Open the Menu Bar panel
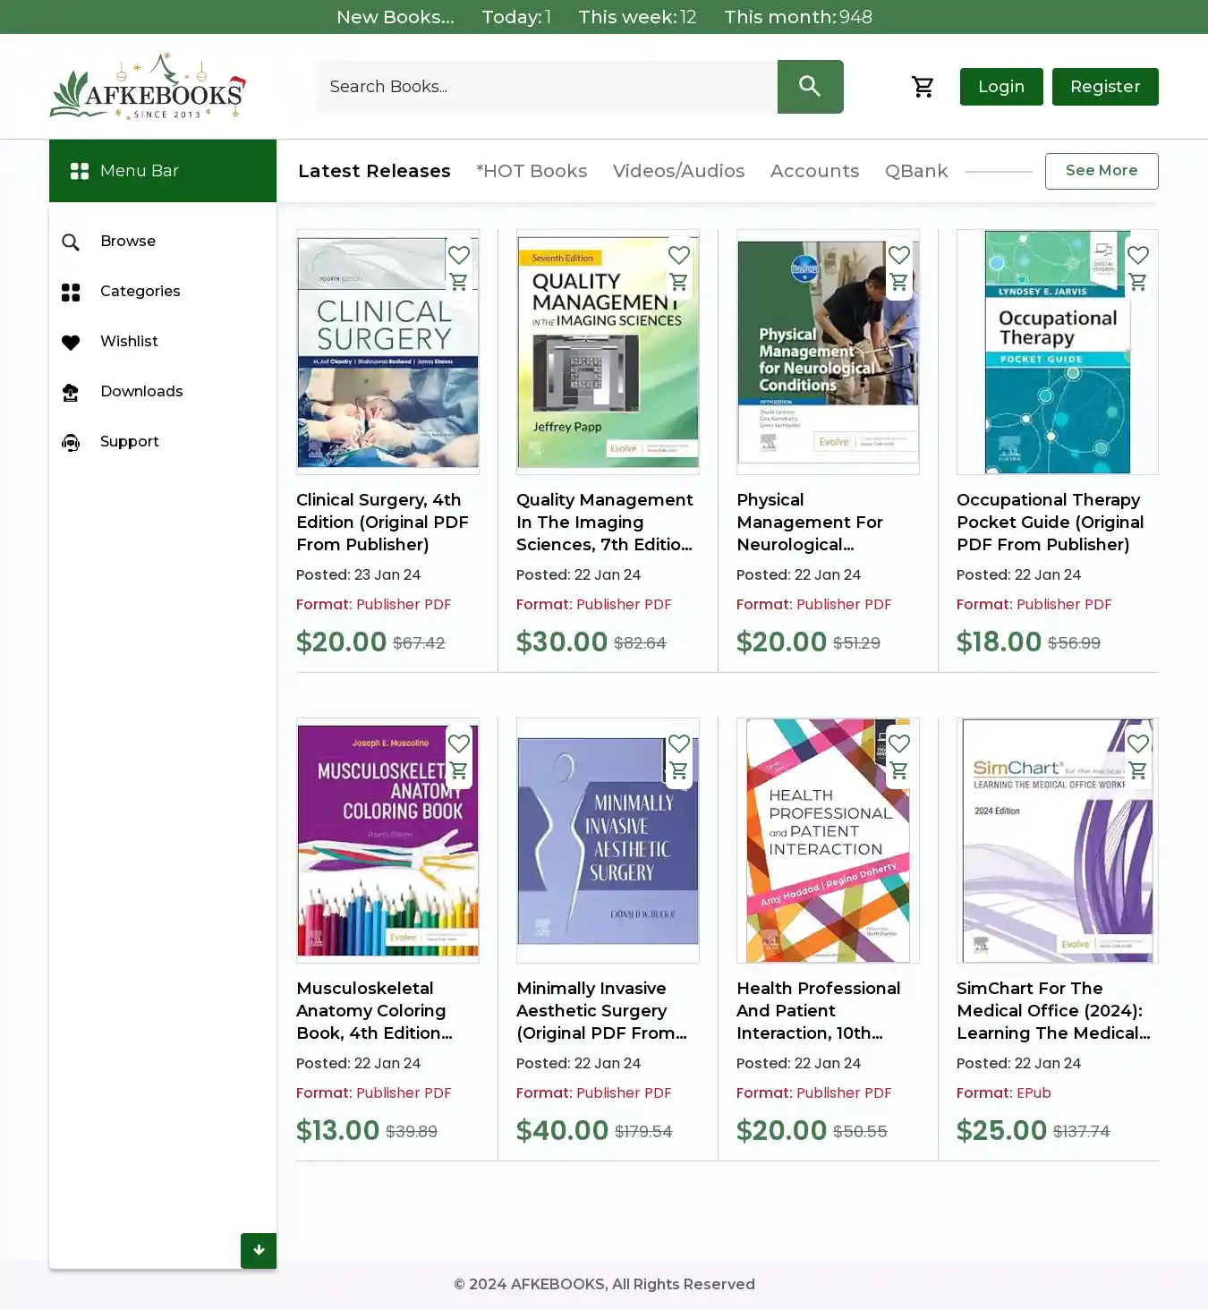The height and width of the screenshot is (1309, 1208). coord(163,171)
